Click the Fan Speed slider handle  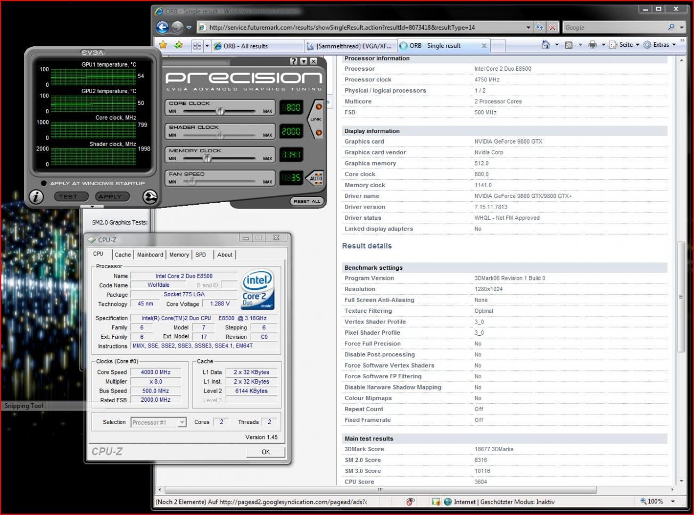(192, 181)
